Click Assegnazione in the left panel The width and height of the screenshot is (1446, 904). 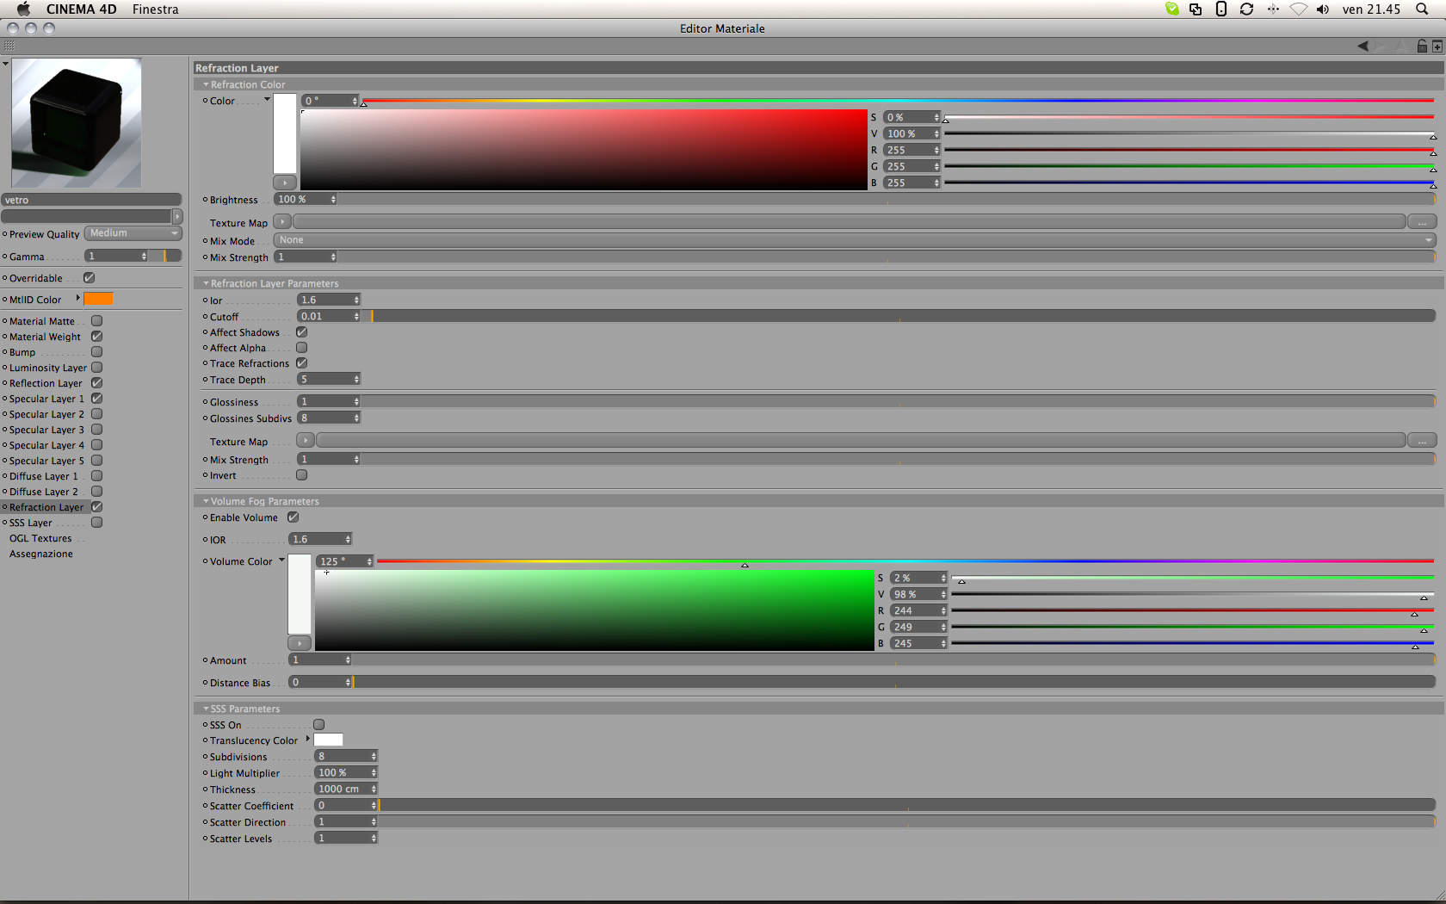pos(41,554)
